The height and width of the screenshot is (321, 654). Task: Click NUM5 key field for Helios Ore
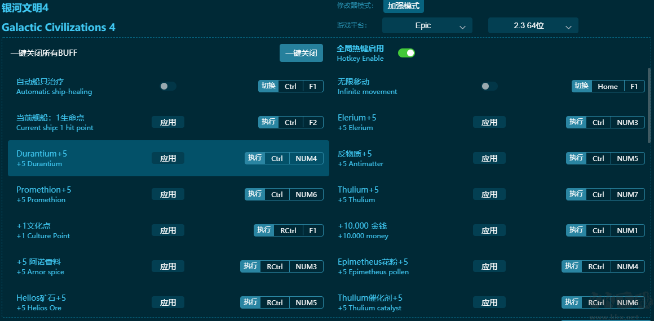pos(306,302)
